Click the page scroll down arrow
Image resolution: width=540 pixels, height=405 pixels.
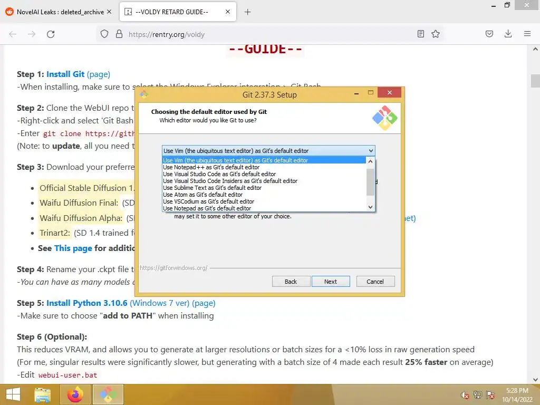coord(535,380)
